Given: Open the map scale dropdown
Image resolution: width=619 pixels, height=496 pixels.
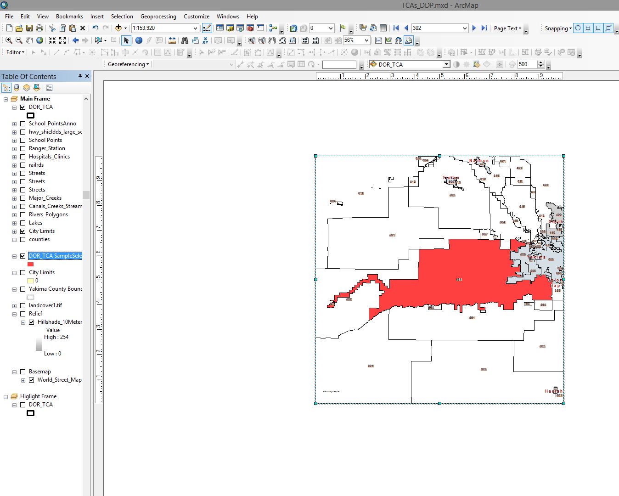Looking at the screenshot, I should coord(195,28).
